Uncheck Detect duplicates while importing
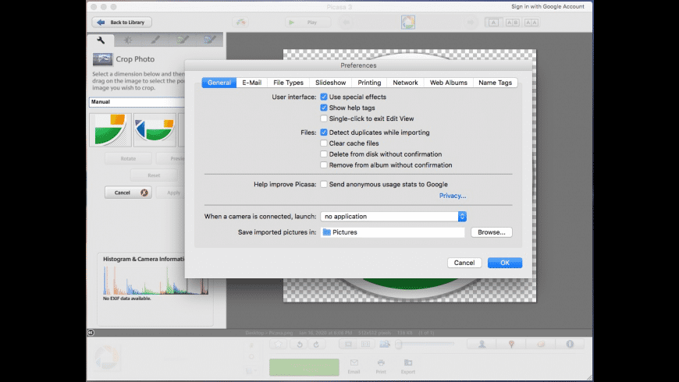 click(323, 133)
